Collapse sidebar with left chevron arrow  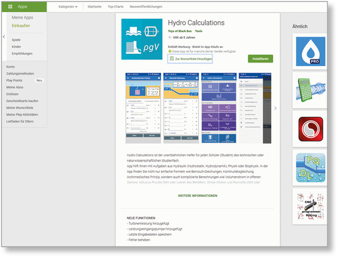[4, 37]
